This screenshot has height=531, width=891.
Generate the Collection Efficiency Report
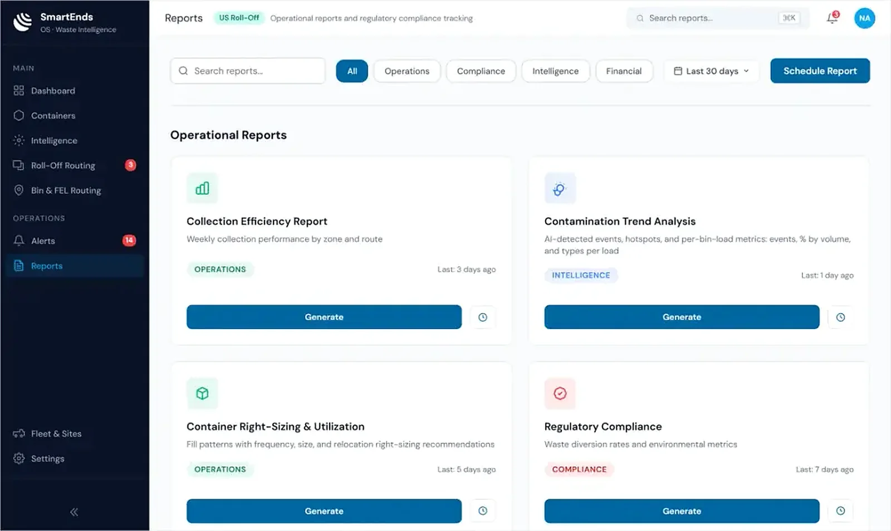coord(324,317)
